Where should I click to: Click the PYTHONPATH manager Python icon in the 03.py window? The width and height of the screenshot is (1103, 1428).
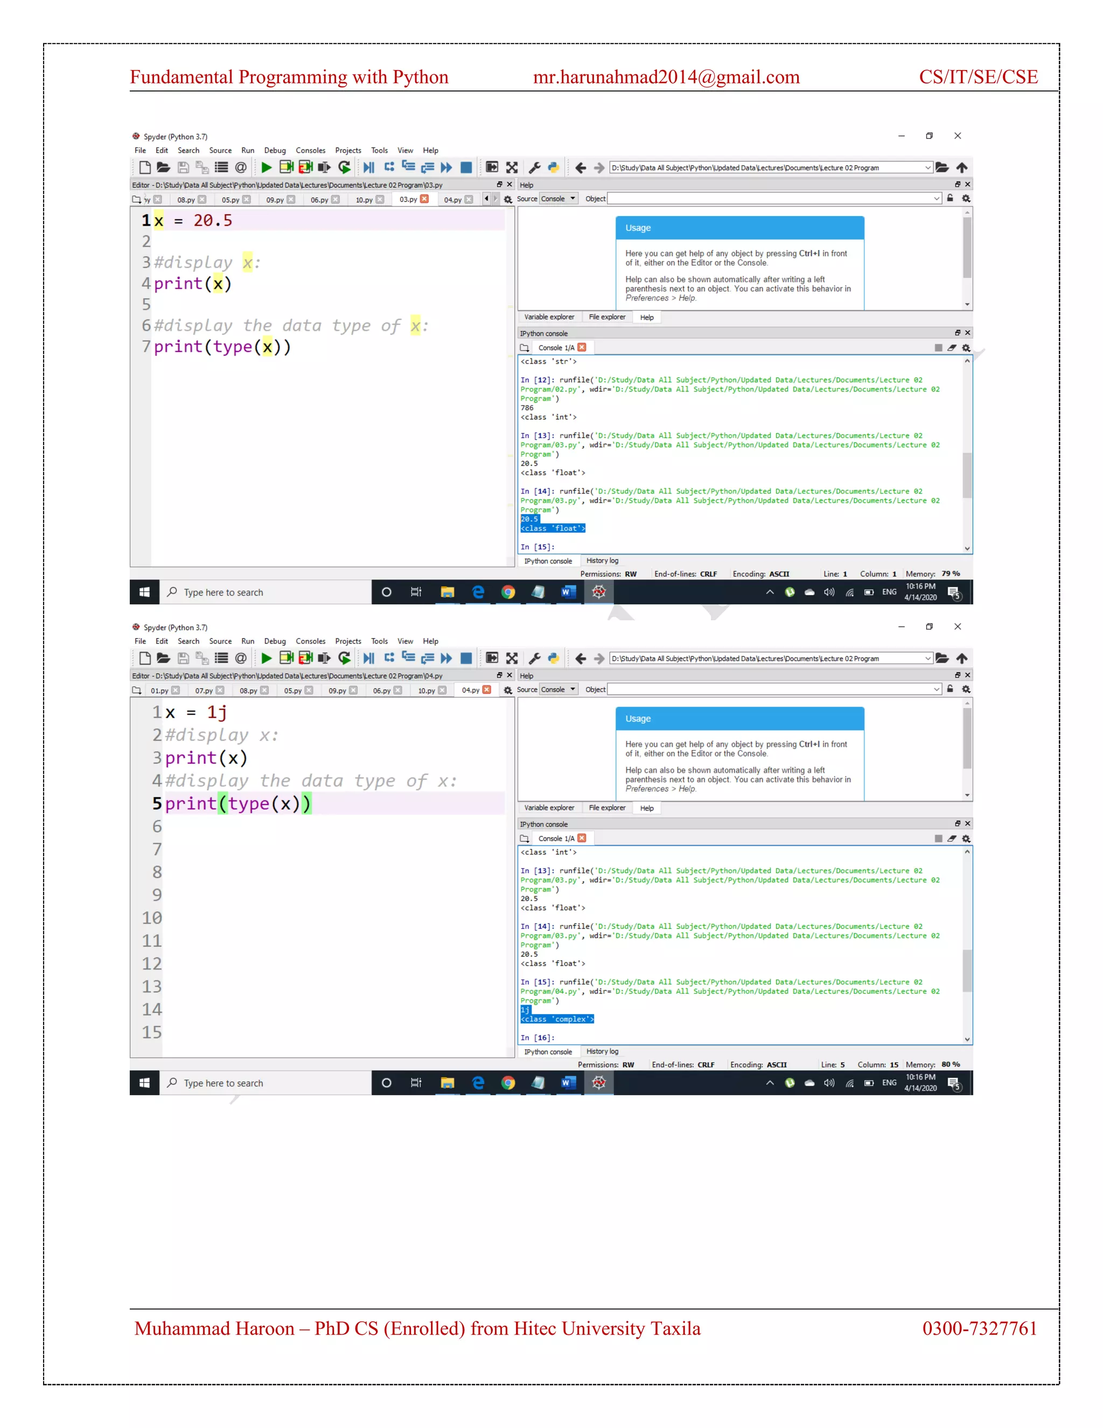(x=553, y=168)
